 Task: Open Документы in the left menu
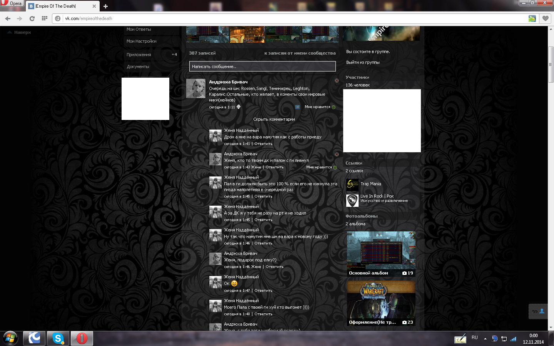coord(138,67)
